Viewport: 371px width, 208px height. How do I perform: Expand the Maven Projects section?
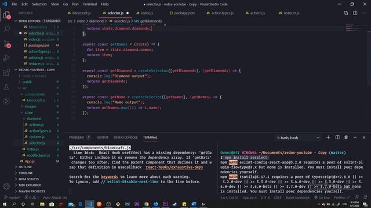click(x=32, y=191)
